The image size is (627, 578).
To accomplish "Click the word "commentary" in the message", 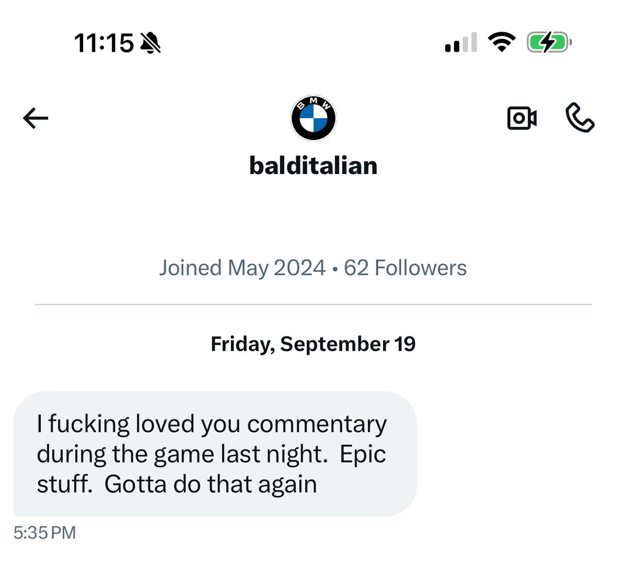I will coord(317,424).
